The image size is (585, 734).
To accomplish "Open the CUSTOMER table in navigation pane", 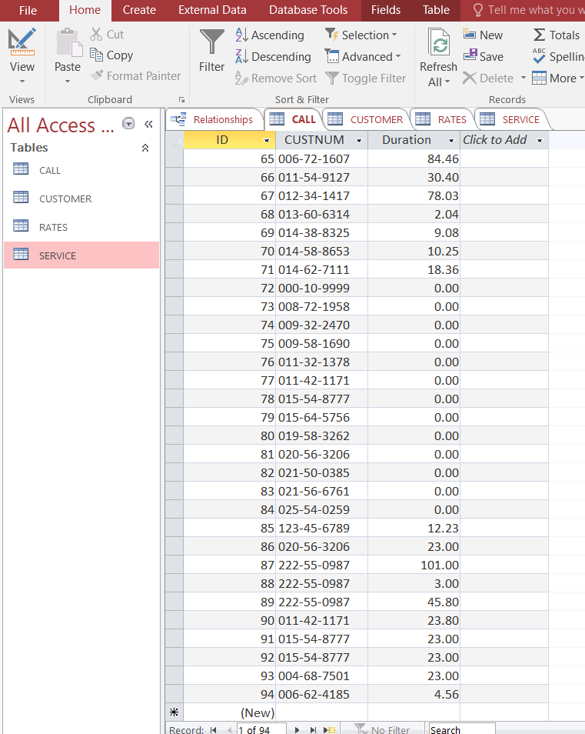I will tap(81, 199).
